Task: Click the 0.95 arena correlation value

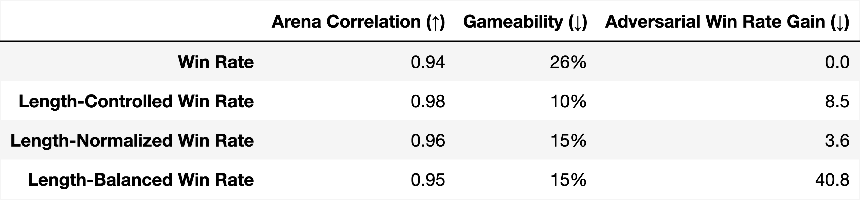Action: (x=428, y=180)
